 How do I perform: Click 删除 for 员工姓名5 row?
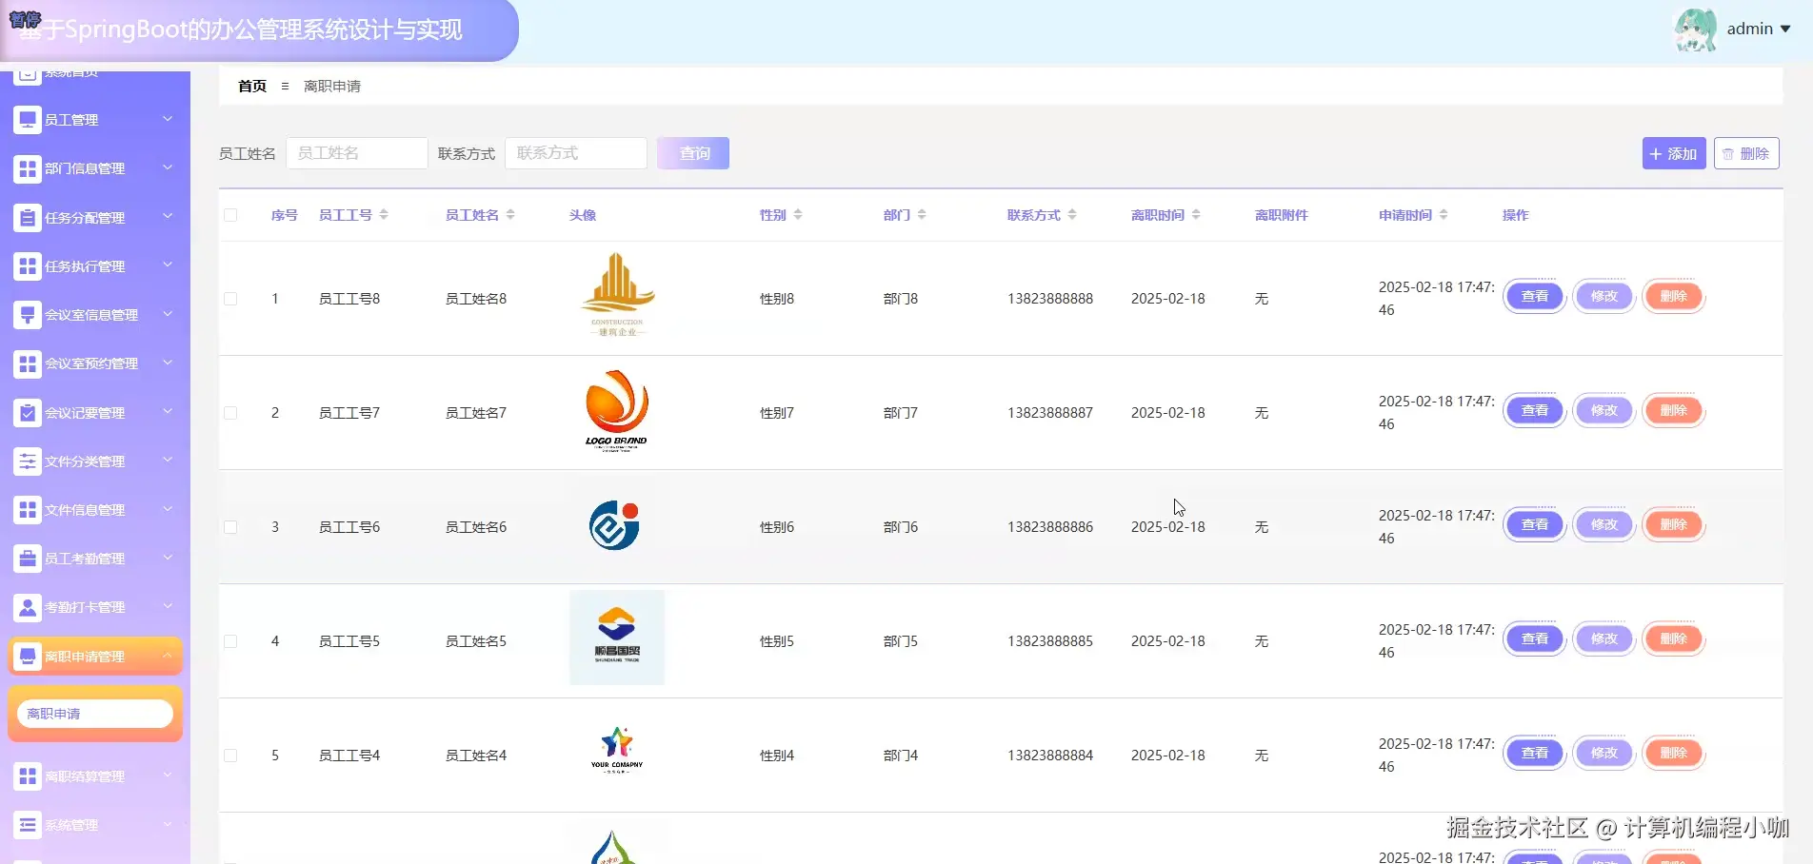pyautogui.click(x=1674, y=639)
